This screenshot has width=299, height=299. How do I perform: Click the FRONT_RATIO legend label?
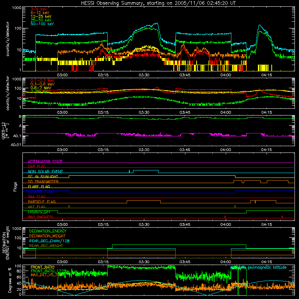tap(43, 267)
